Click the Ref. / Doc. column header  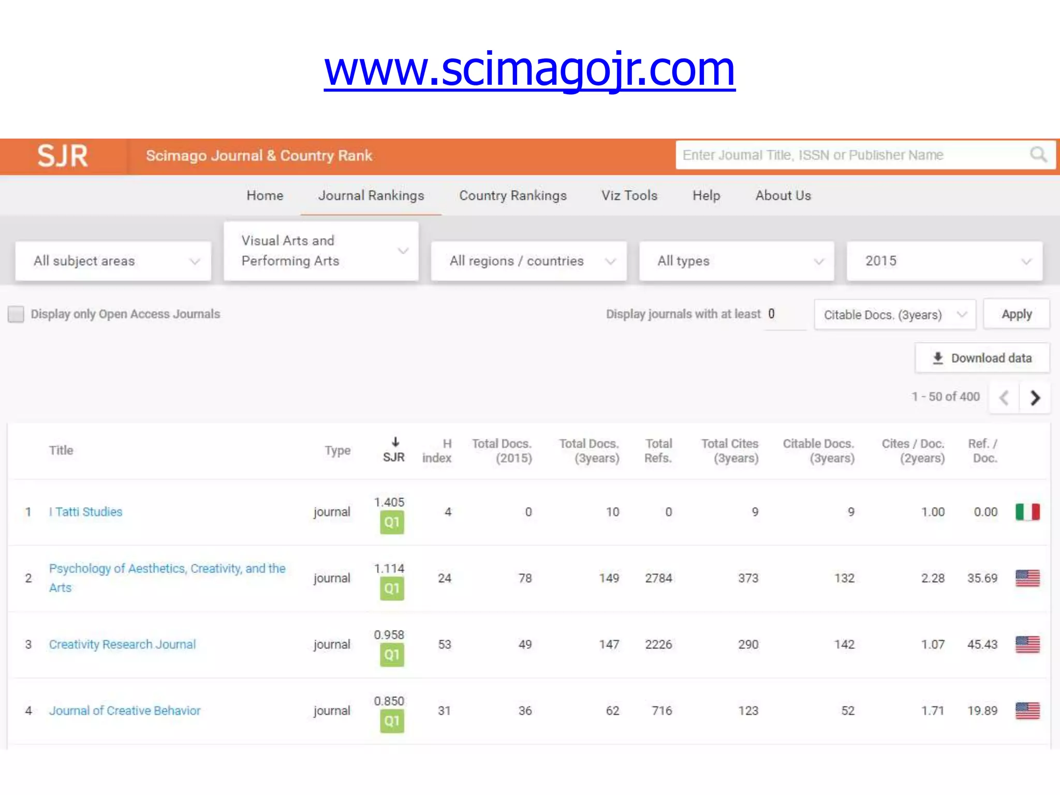982,450
